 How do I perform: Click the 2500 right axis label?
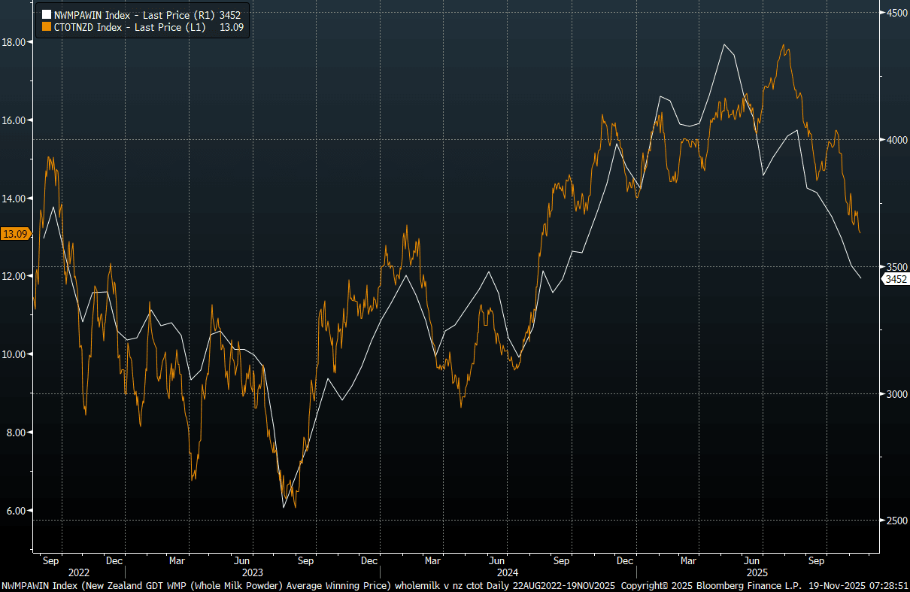click(896, 521)
